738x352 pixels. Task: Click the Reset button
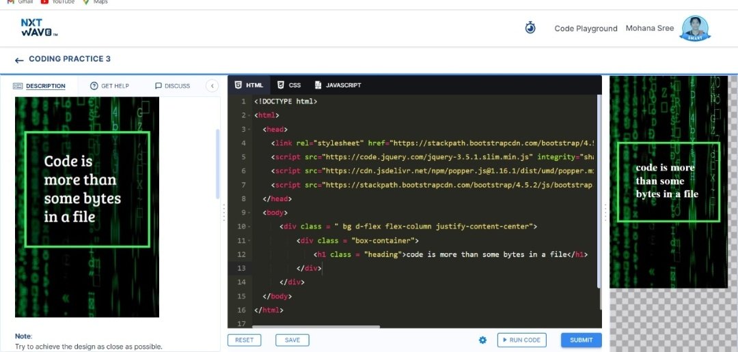pos(244,340)
